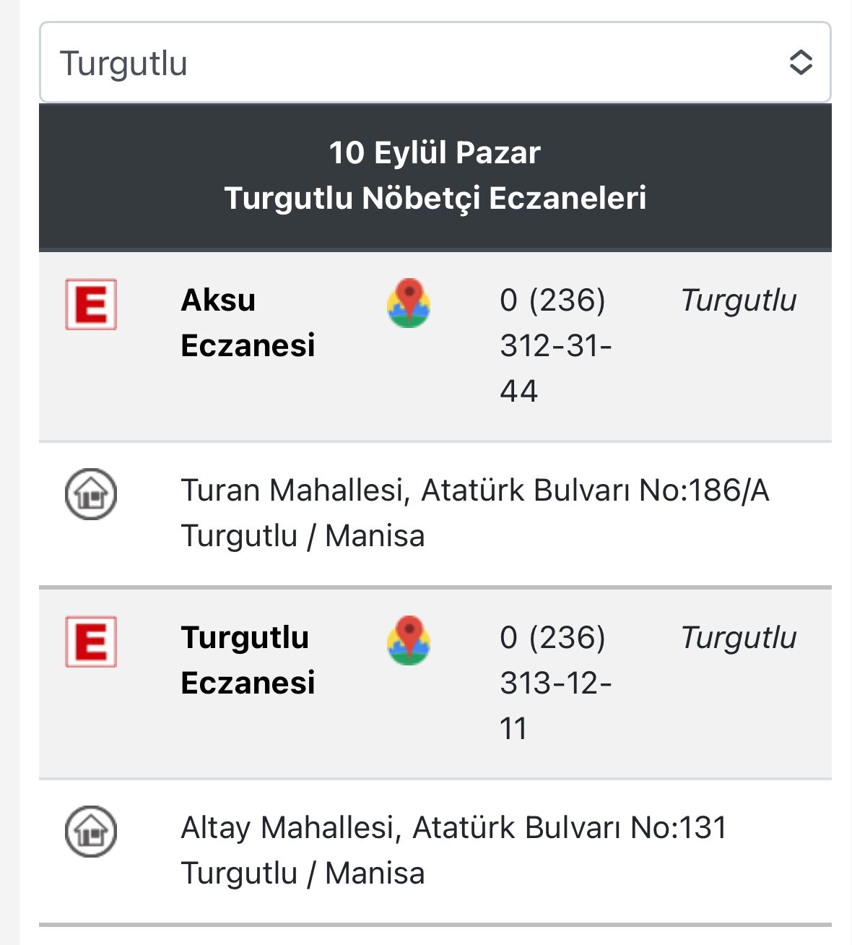852x945 pixels.
Task: Click the Turgutlu district label in the Turgutlu Eczanesi row
Action: click(x=739, y=638)
